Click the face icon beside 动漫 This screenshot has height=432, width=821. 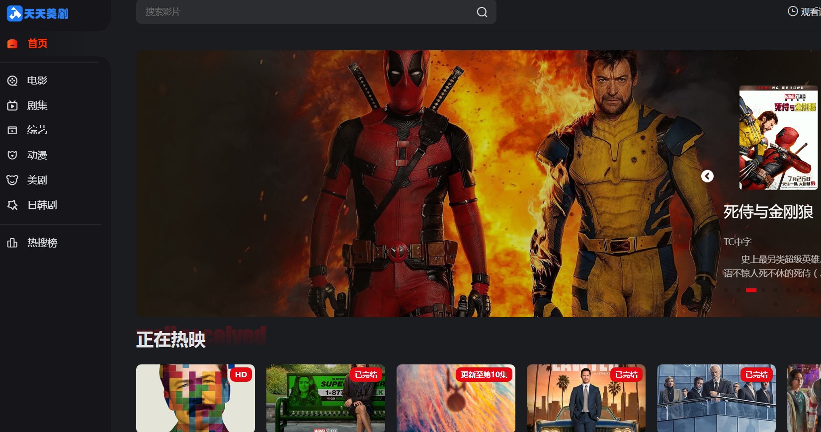(x=12, y=155)
